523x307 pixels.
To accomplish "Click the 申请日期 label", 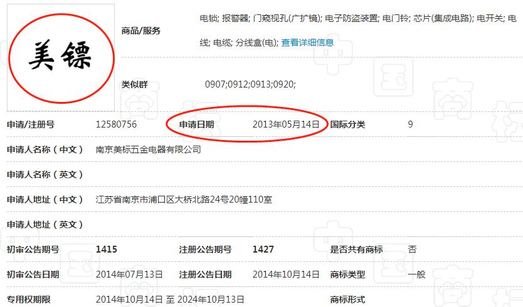I will (196, 124).
